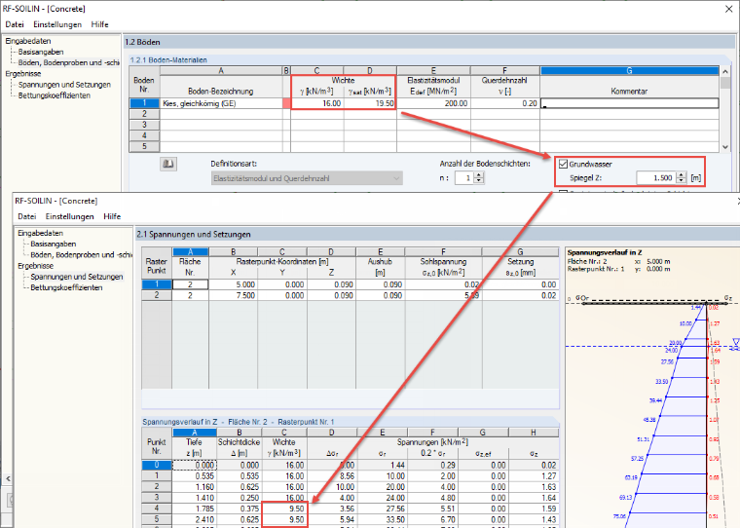This screenshot has width=740, height=528.
Task: Open Hilfe menu in the front window
Action: click(112, 216)
